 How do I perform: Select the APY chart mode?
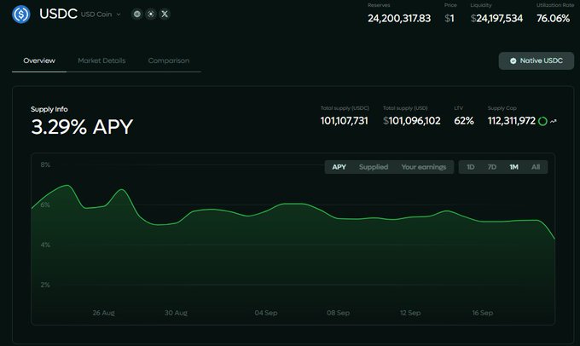pos(339,167)
